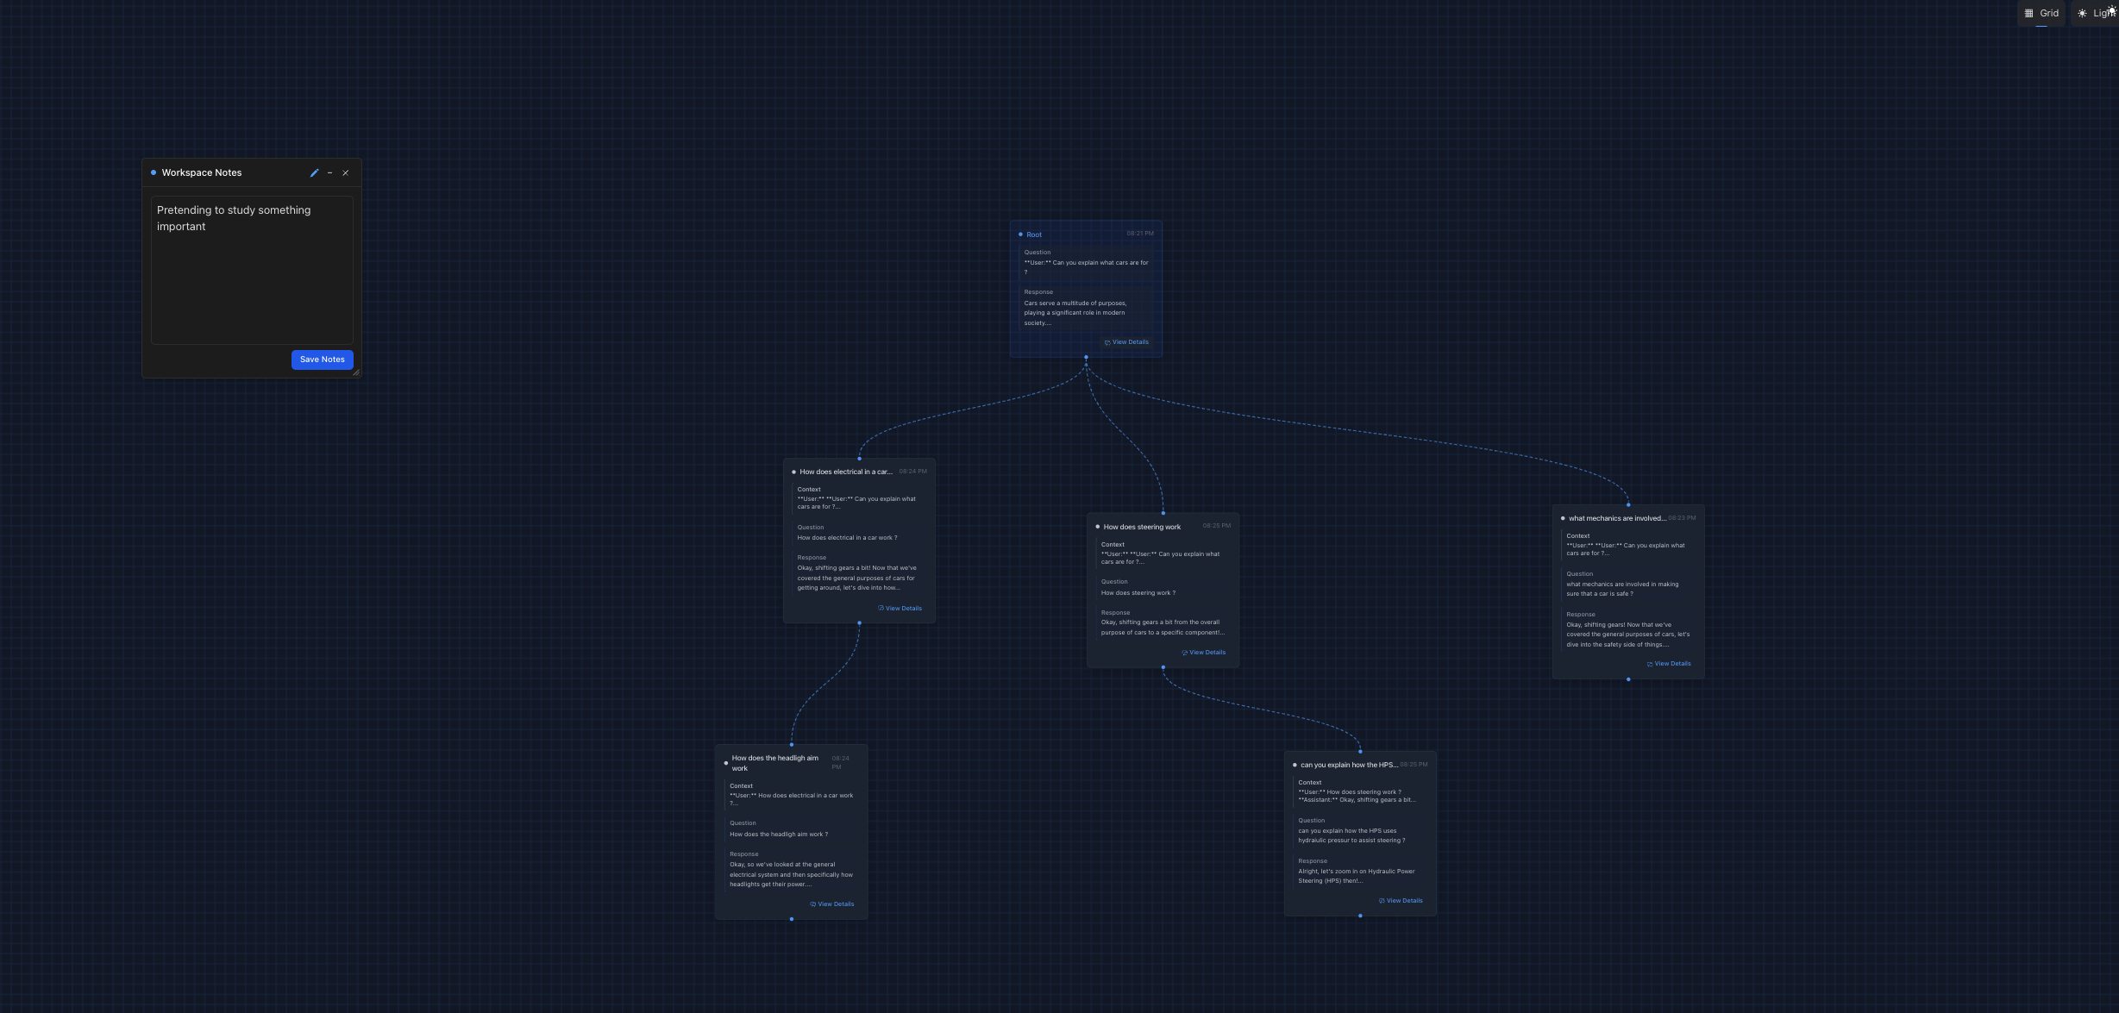Select the How does steering work node header
2119x1013 pixels.
pos(1142,527)
